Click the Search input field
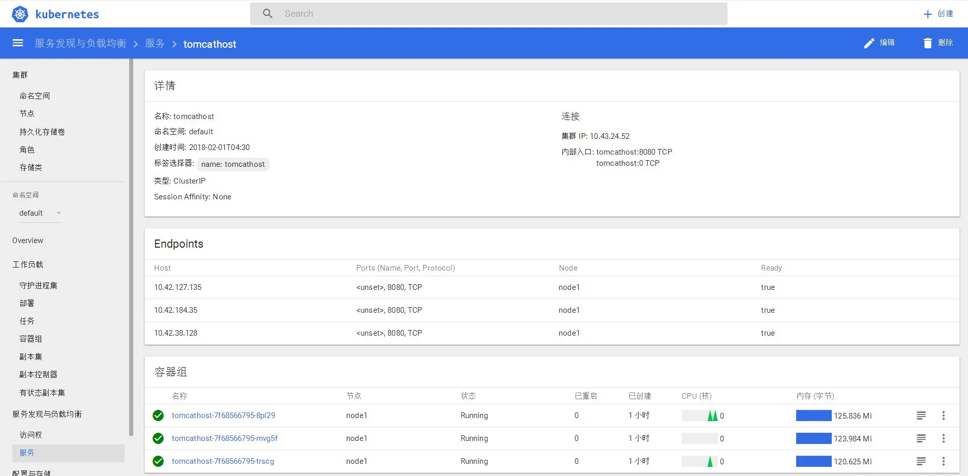This screenshot has width=968, height=476. (489, 14)
